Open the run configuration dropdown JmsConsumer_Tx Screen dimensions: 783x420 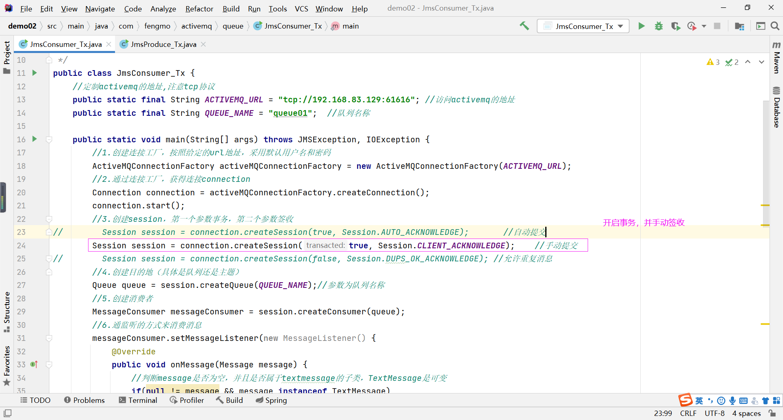(x=583, y=26)
